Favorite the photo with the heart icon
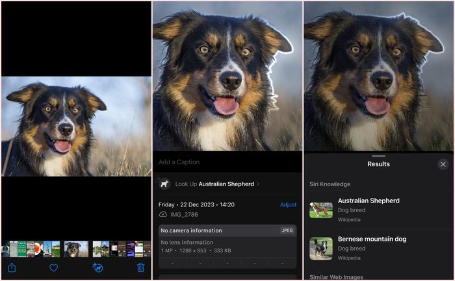 pyautogui.click(x=54, y=267)
